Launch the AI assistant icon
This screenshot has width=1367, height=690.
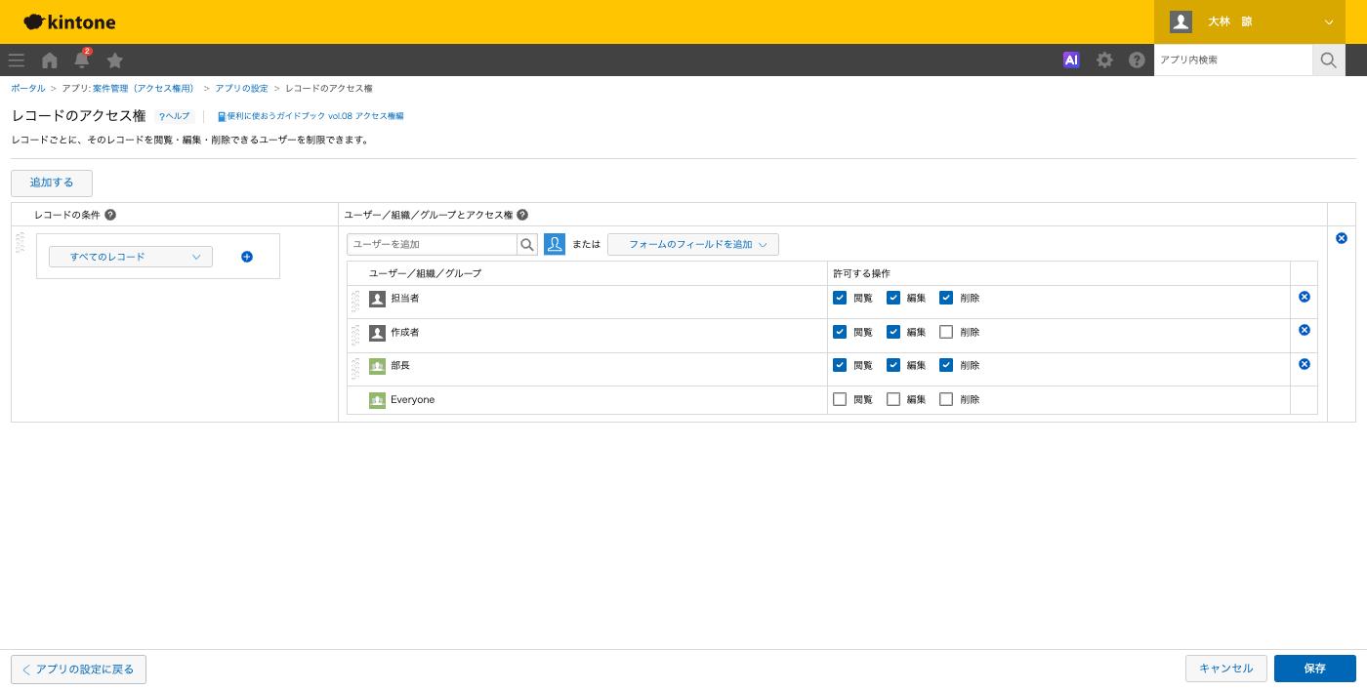point(1071,60)
